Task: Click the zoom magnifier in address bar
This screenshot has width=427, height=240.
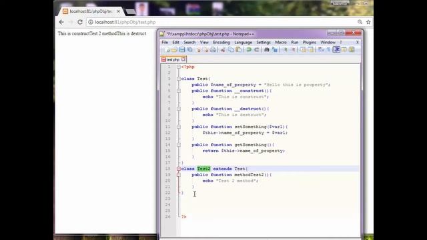Action: click(x=360, y=22)
